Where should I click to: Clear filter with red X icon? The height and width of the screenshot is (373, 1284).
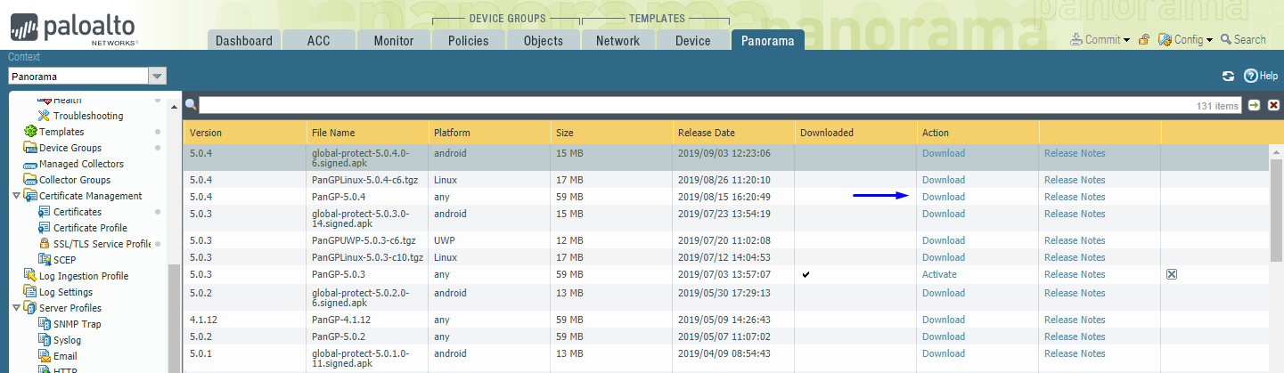1274,105
